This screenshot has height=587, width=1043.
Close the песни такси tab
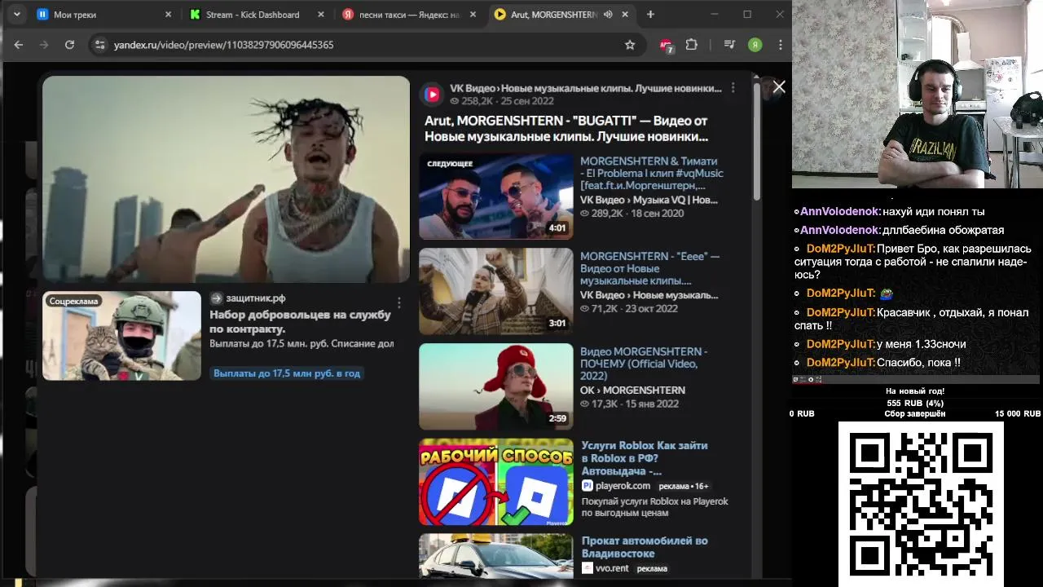click(473, 15)
